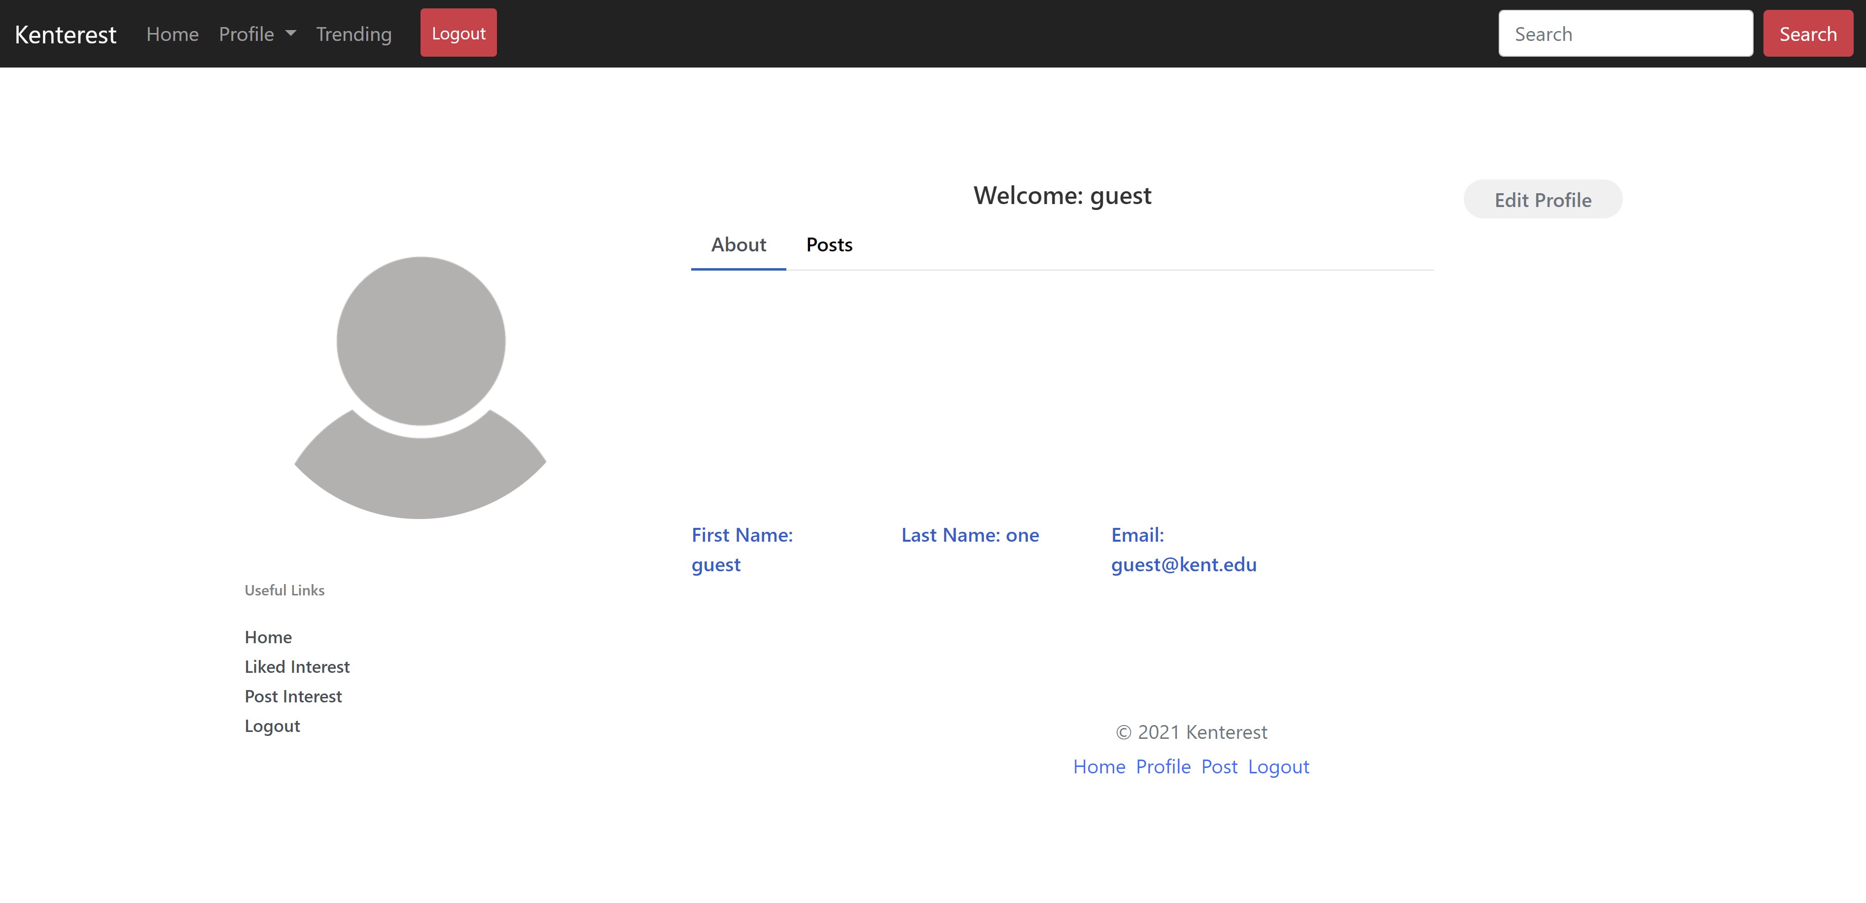Screen dimensions: 1866x903
Task: Click the guest@kent.edu email text
Action: click(1184, 565)
